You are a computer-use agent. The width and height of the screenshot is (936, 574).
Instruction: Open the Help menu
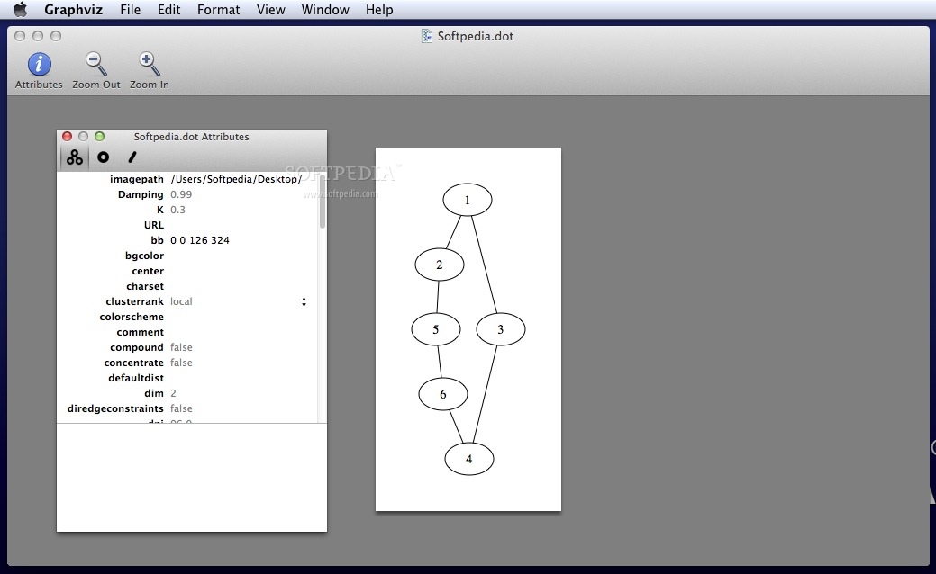pyautogui.click(x=379, y=10)
